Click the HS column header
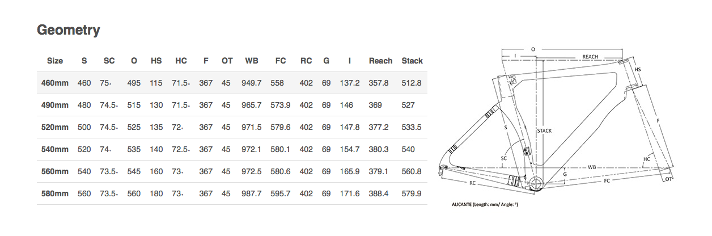712x236 pixels. [156, 61]
